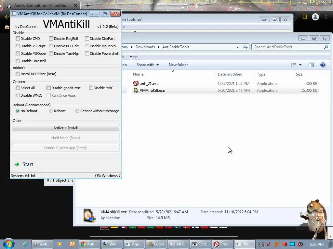The width and height of the screenshot is (333, 249).
Task: Select the No Reboot radio button
Action: pos(18,111)
